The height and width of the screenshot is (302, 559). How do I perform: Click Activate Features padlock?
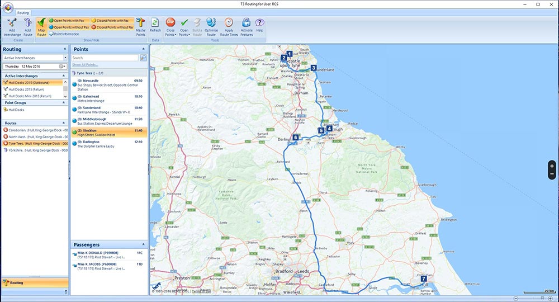coord(247,27)
